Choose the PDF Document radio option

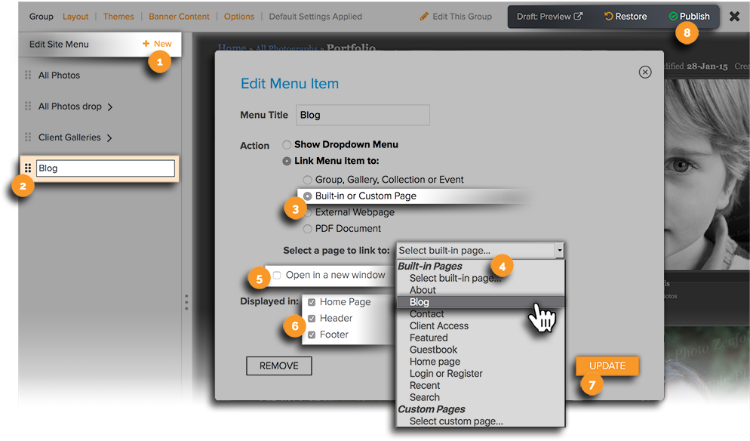pyautogui.click(x=308, y=229)
